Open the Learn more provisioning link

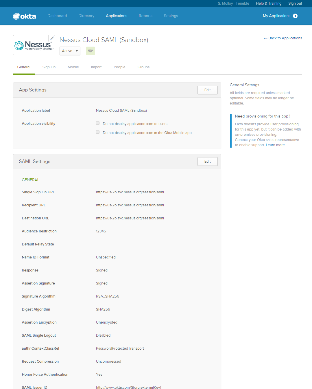(275, 145)
